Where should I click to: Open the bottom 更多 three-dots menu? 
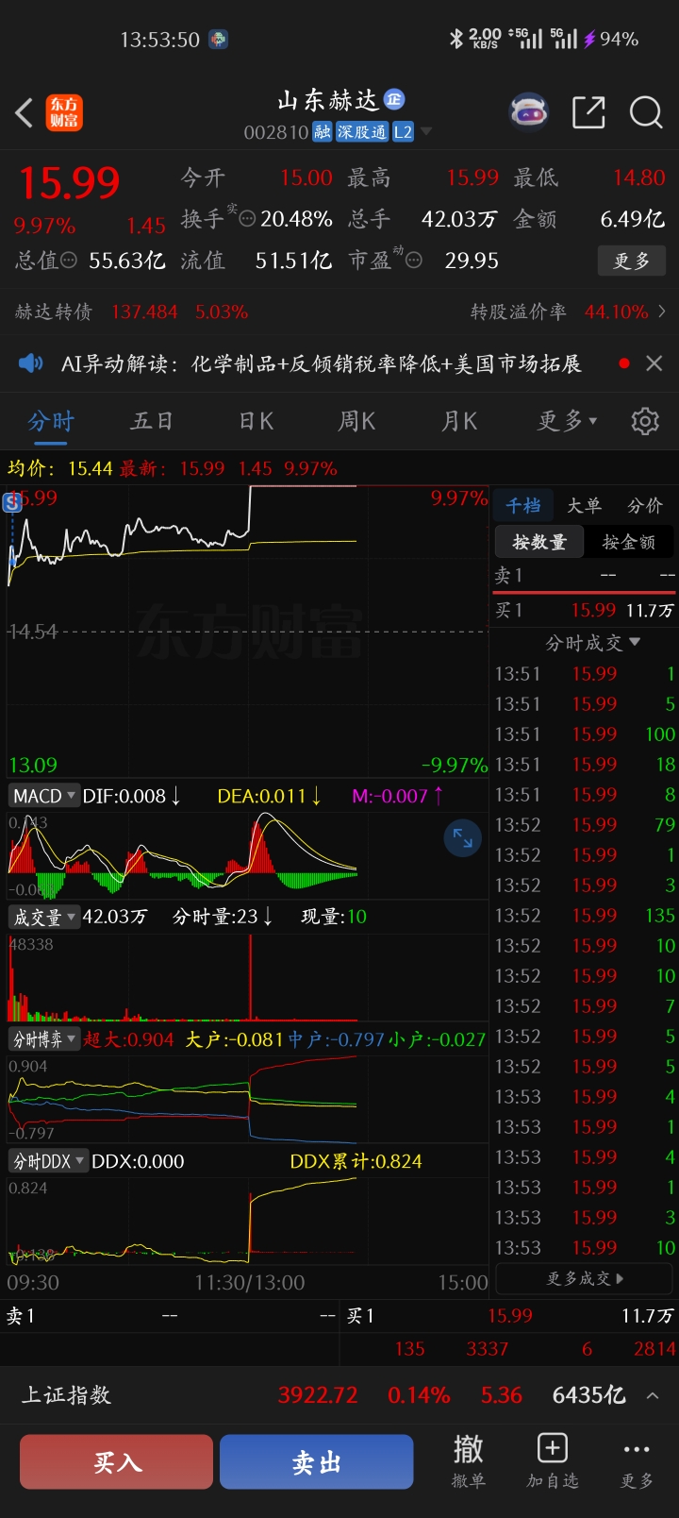tap(637, 1461)
